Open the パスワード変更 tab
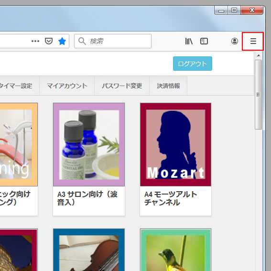271x271 pixels. pyautogui.click(x=122, y=86)
